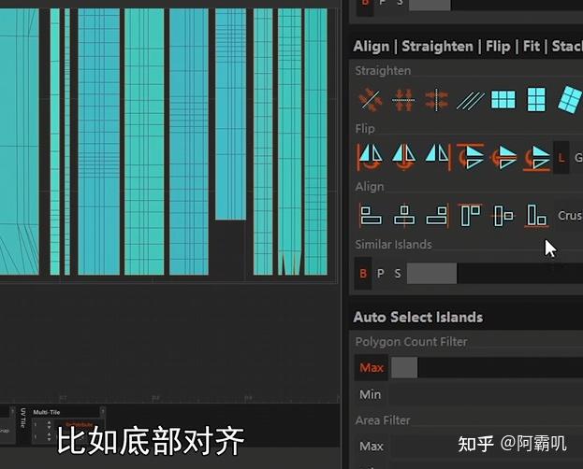Screen dimensions: 583x469
Task: Click the parallel diagonal lines straighten icon
Action: click(470, 101)
